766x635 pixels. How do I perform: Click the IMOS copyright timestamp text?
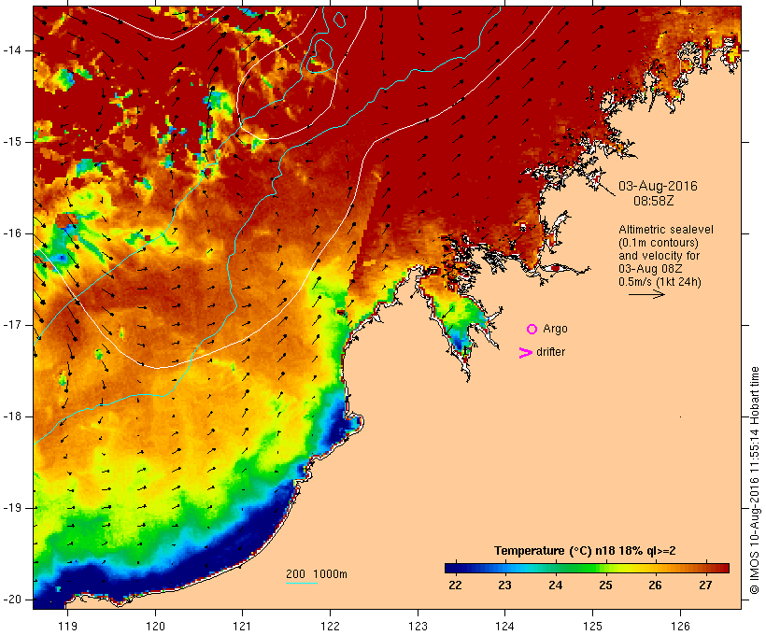[x=754, y=481]
